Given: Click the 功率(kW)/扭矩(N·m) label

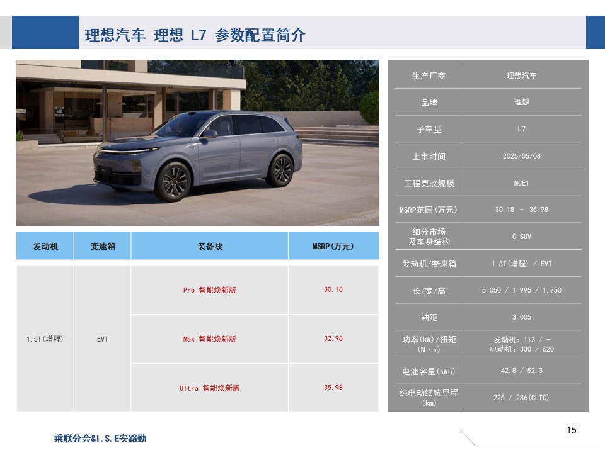Looking at the screenshot, I should (429, 344).
